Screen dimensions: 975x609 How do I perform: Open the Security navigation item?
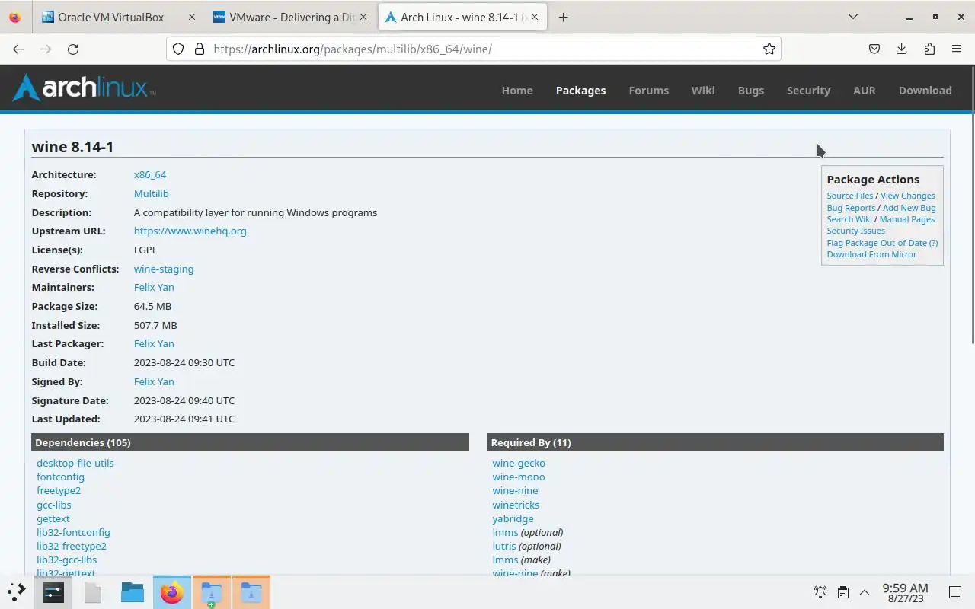point(808,90)
